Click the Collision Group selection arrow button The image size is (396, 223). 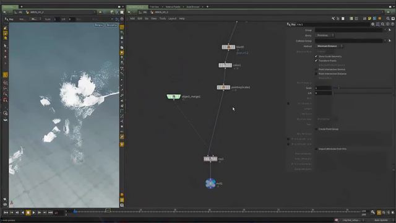(x=390, y=41)
